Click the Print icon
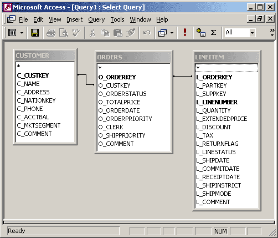 [x=51, y=33]
